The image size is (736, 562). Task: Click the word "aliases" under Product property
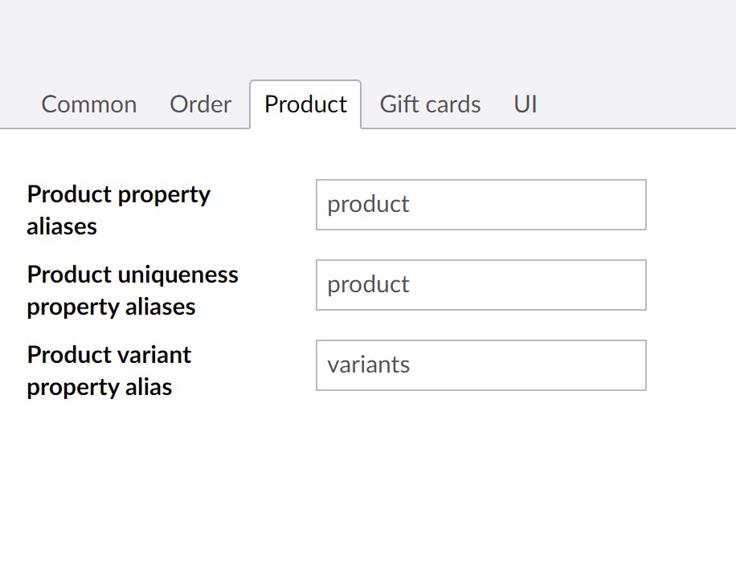click(x=62, y=226)
